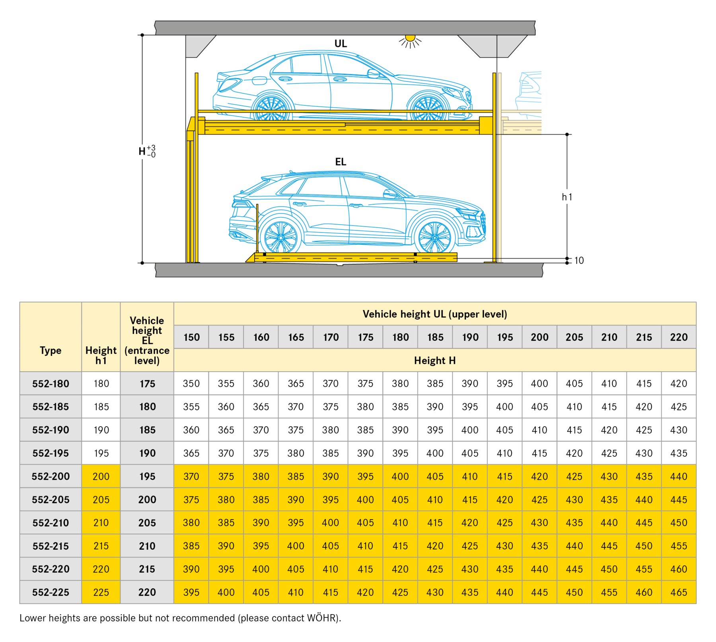Click the UL label above the sedan
This screenshot has width=716, height=642.
[340, 44]
